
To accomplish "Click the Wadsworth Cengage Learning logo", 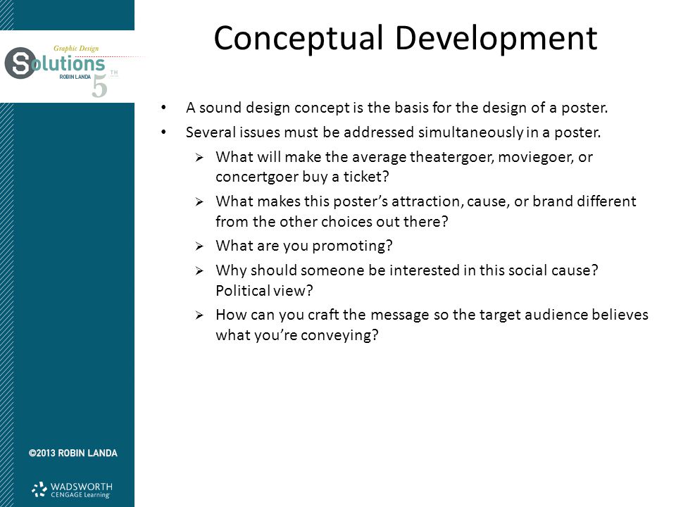I will pos(72,490).
